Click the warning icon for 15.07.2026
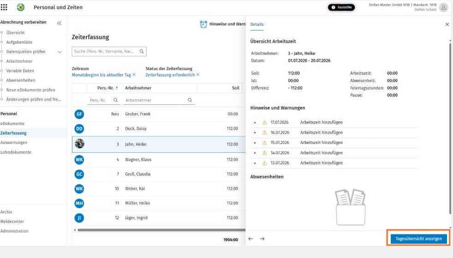The width and height of the screenshot is (453, 258). [x=264, y=143]
